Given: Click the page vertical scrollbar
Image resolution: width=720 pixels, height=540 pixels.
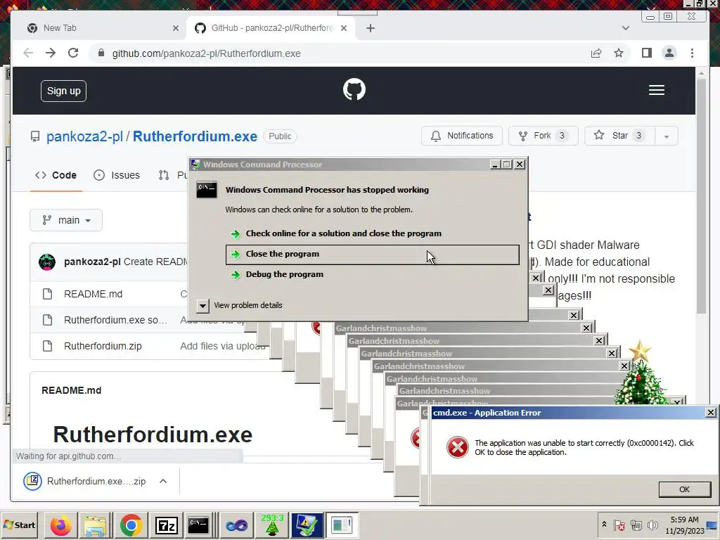Looking at the screenshot, I should 701,198.
